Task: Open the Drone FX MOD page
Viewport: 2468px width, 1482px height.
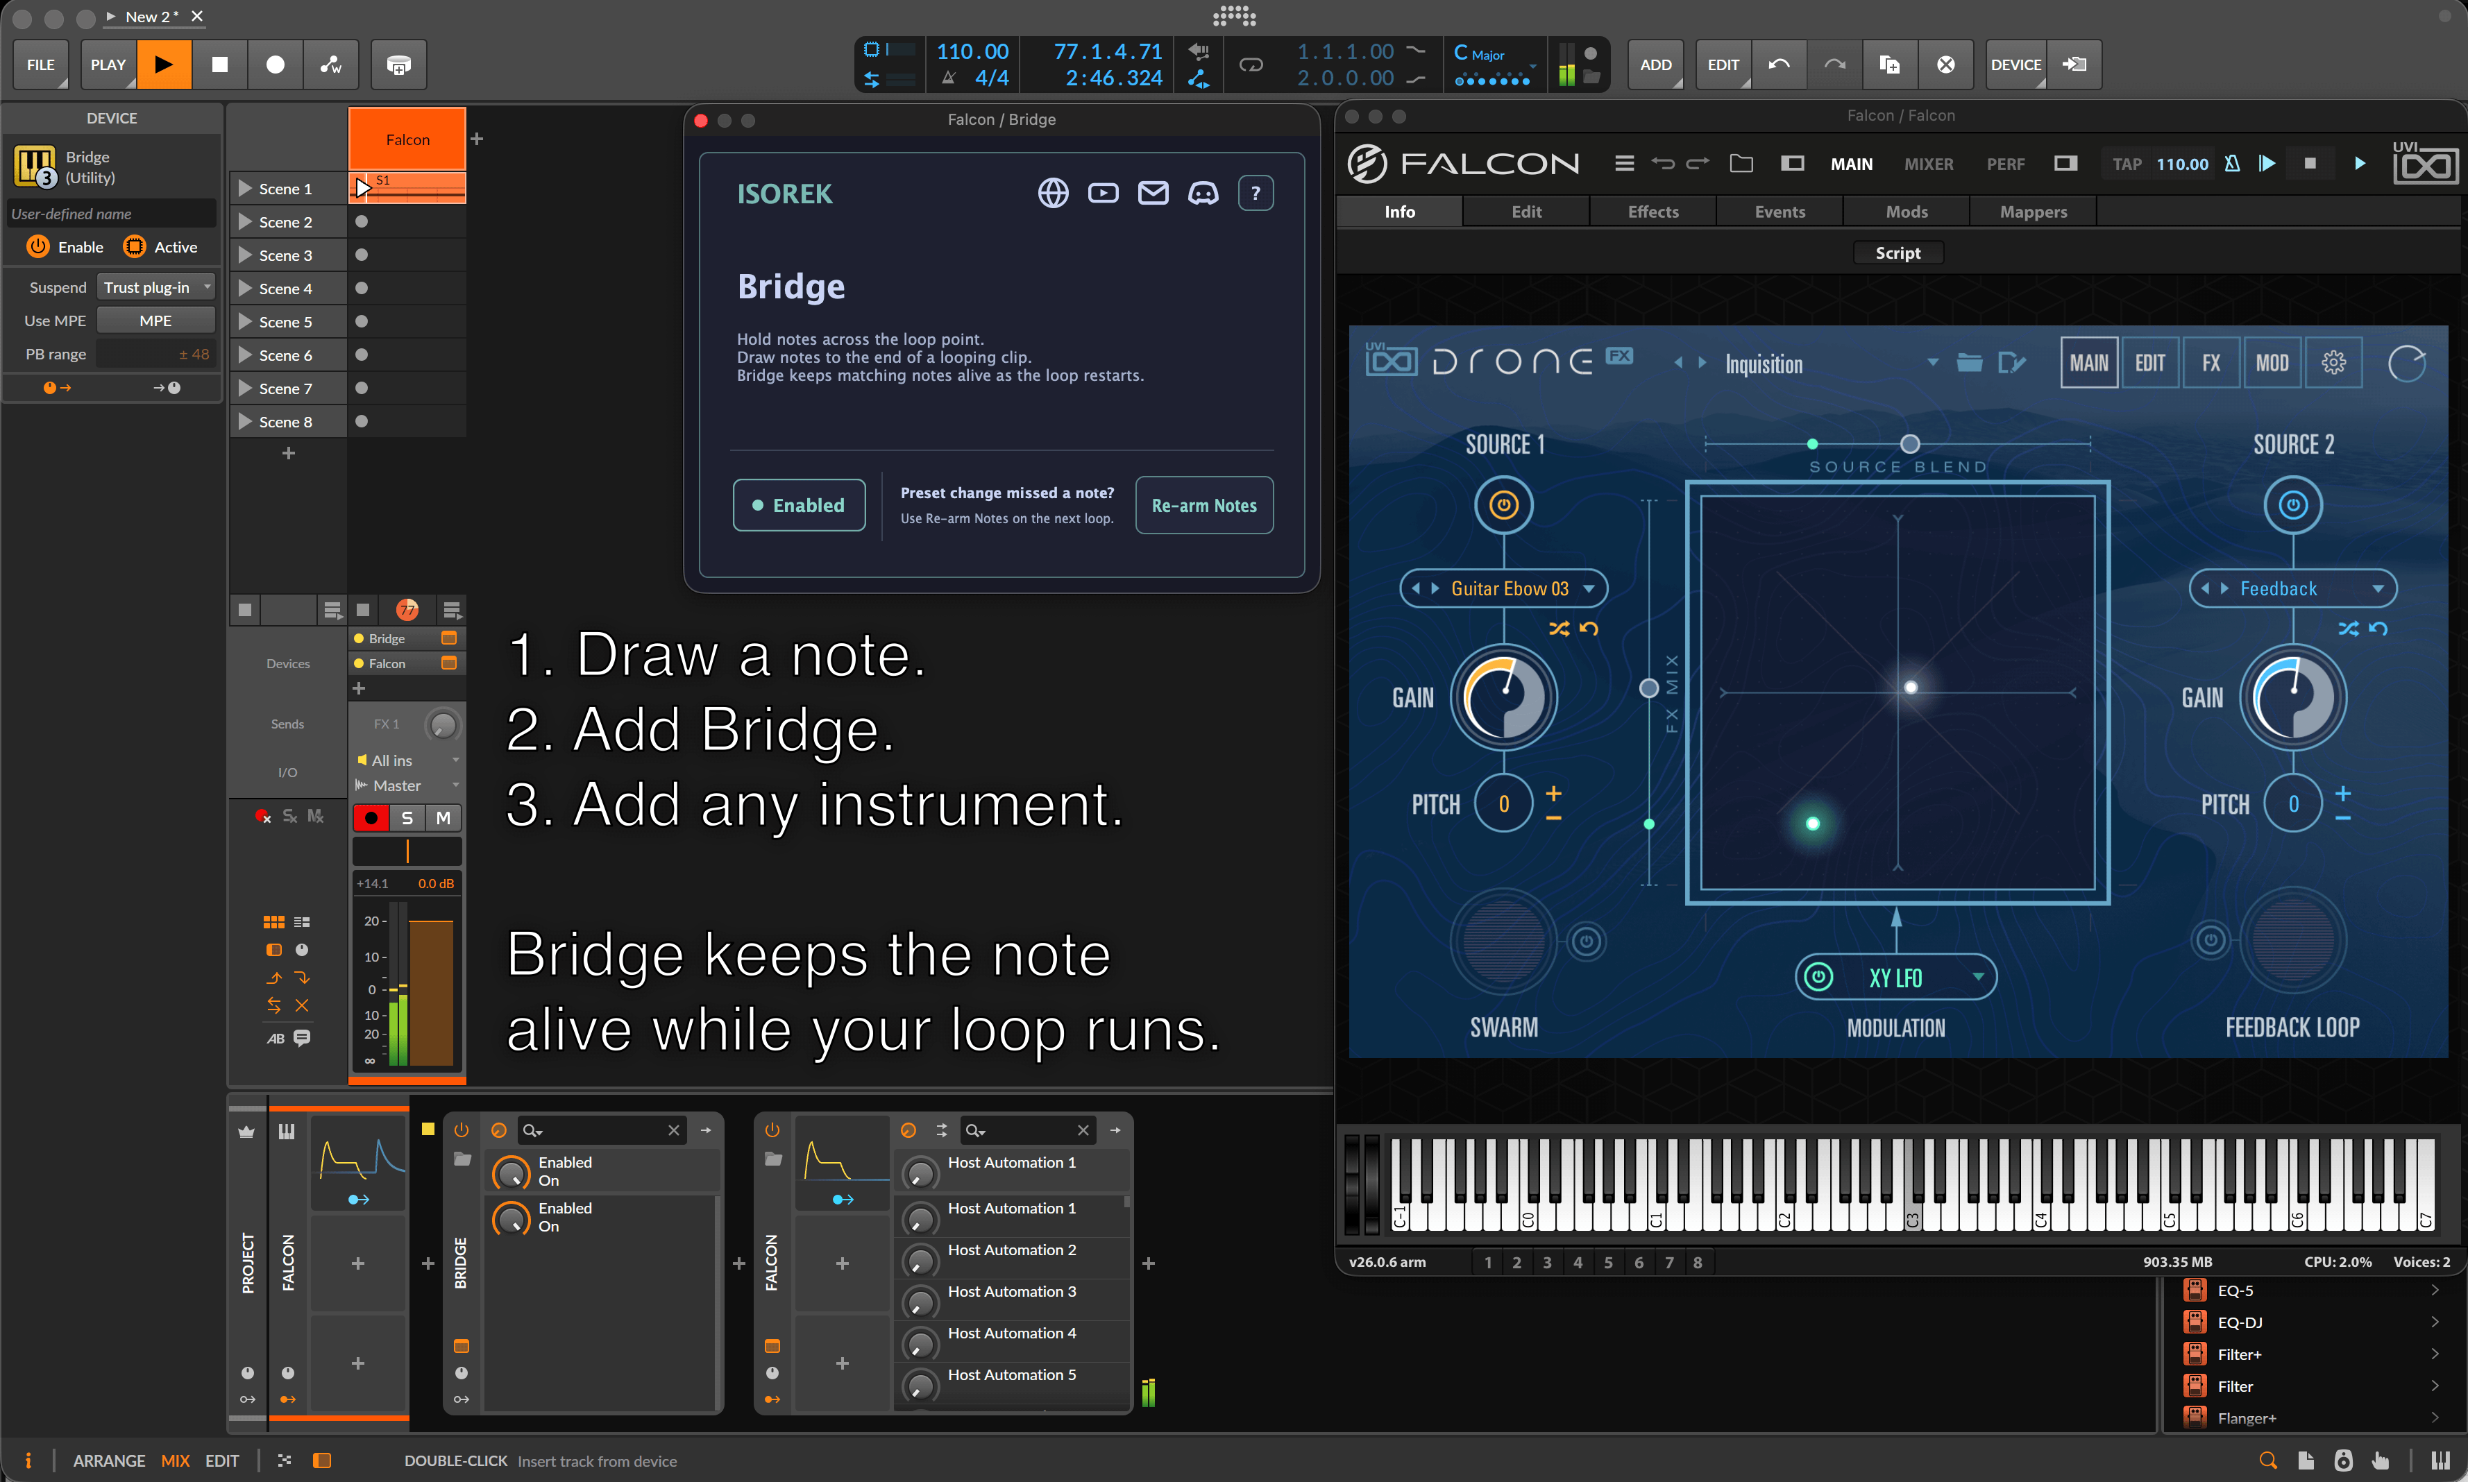Action: [x=2271, y=362]
